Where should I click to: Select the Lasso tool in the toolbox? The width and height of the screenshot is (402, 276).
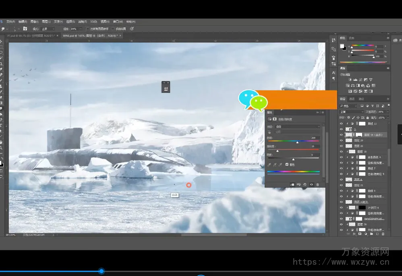[x=1, y=52]
